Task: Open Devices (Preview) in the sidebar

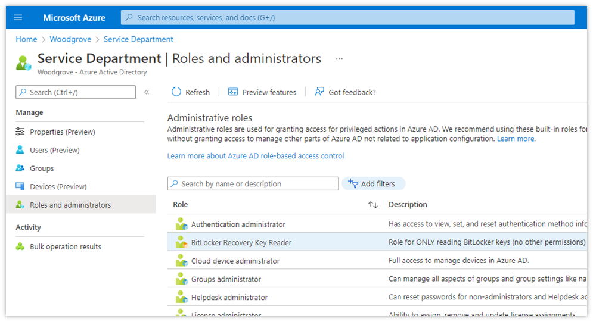Action: 58,187
